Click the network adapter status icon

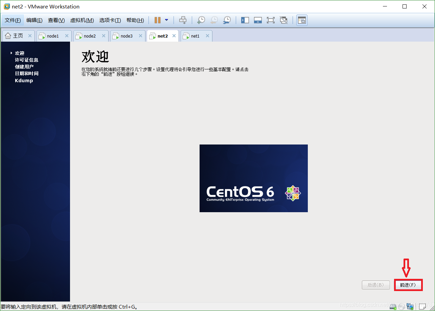point(410,307)
